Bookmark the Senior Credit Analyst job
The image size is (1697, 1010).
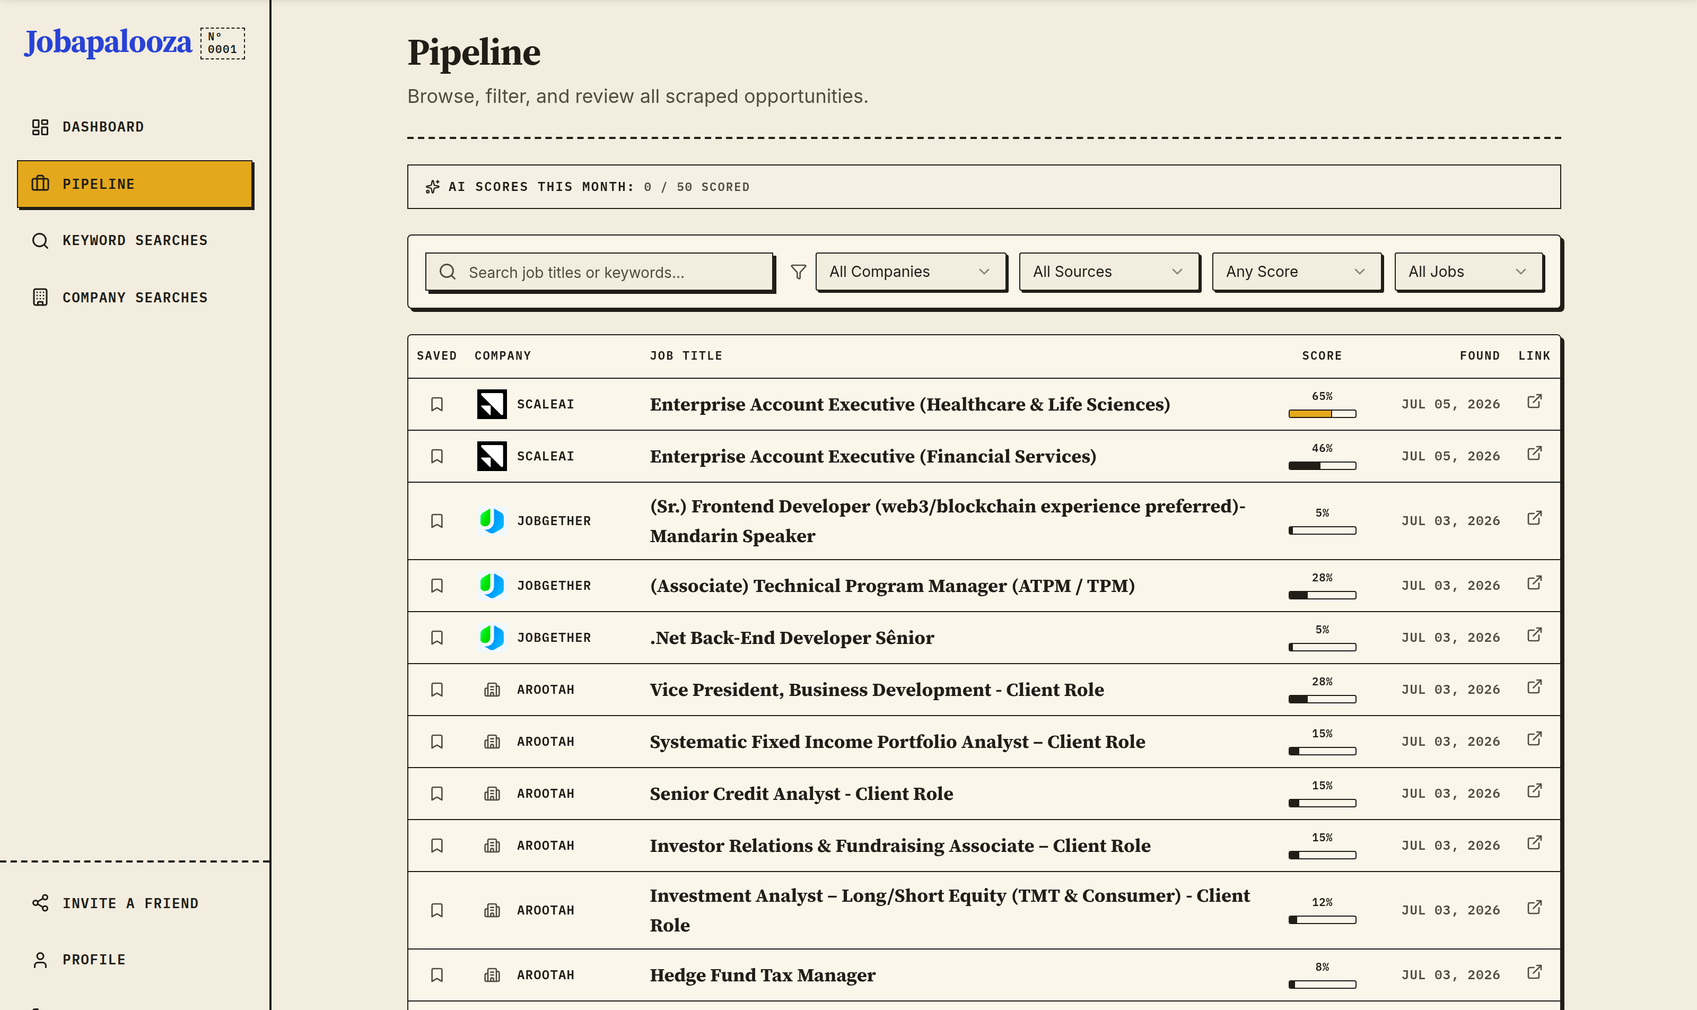[x=437, y=794]
